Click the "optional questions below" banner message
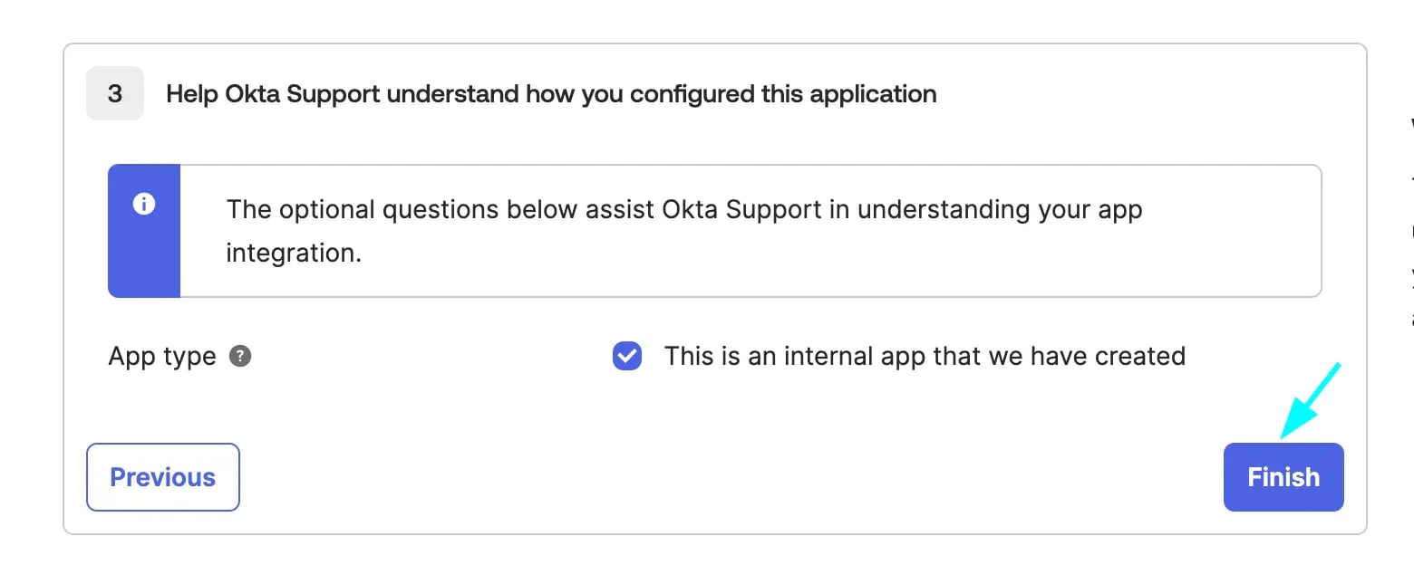The image size is (1414, 565). (x=684, y=231)
